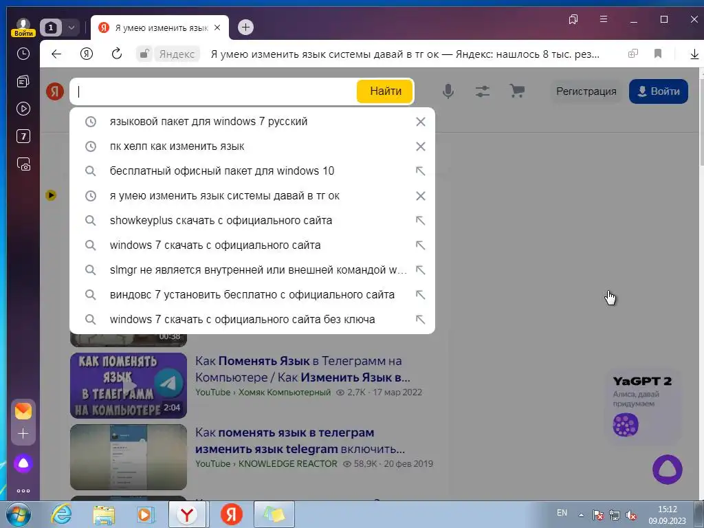Click the Регистрация button

pyautogui.click(x=586, y=91)
